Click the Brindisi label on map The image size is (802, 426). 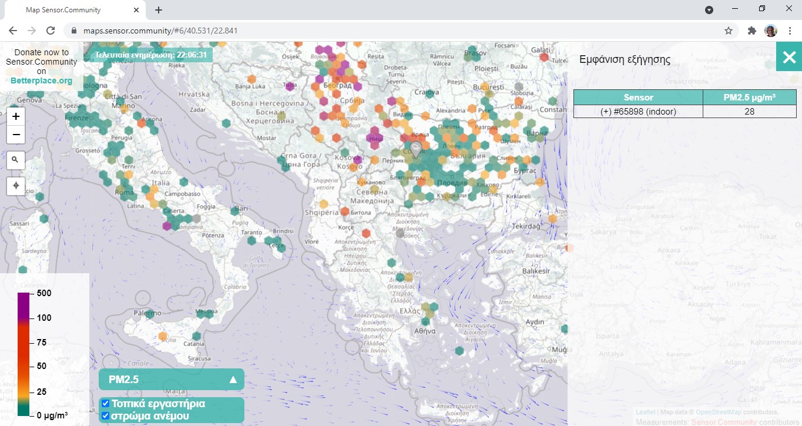[x=283, y=232]
